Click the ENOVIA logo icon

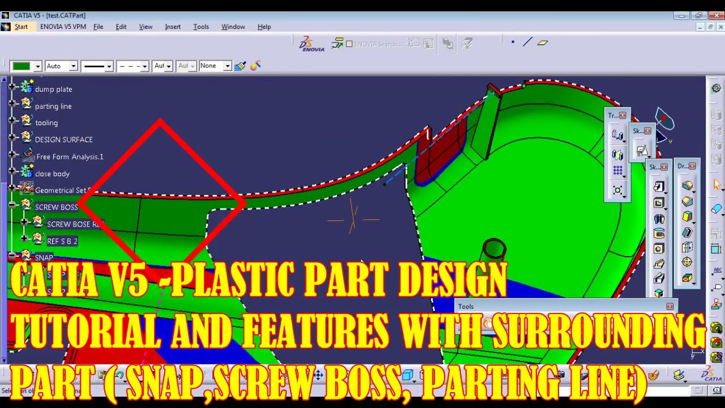pyautogui.click(x=311, y=44)
